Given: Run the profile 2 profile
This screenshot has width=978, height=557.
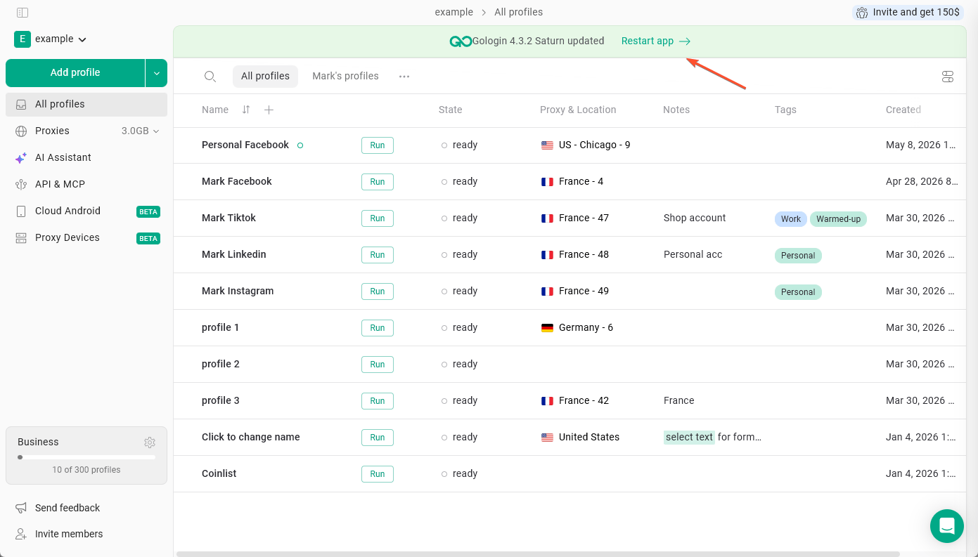Looking at the screenshot, I should point(378,365).
